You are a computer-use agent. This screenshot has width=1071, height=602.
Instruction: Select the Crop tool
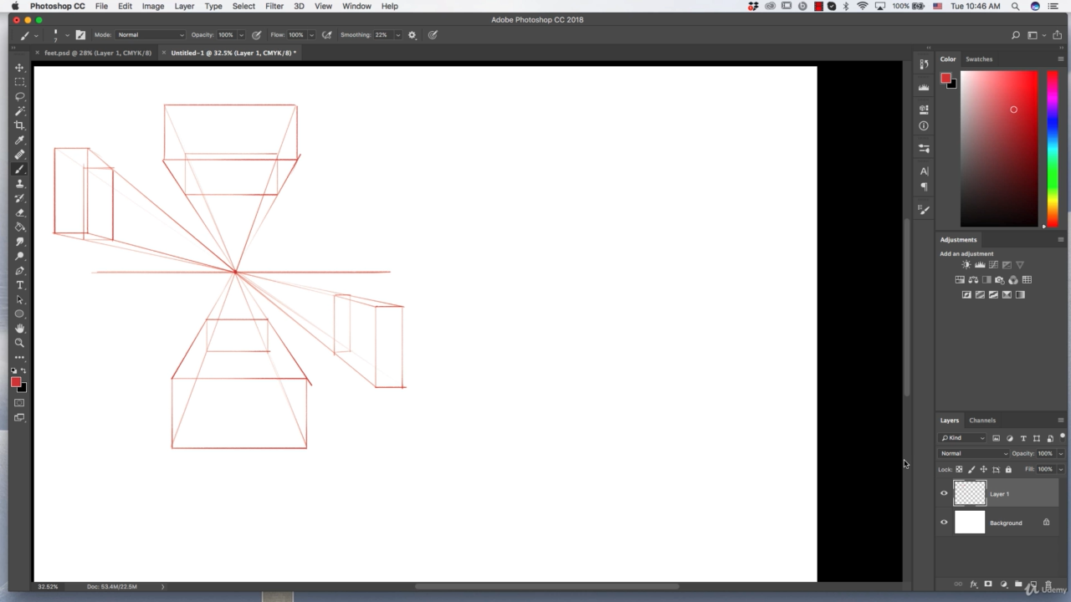(19, 125)
